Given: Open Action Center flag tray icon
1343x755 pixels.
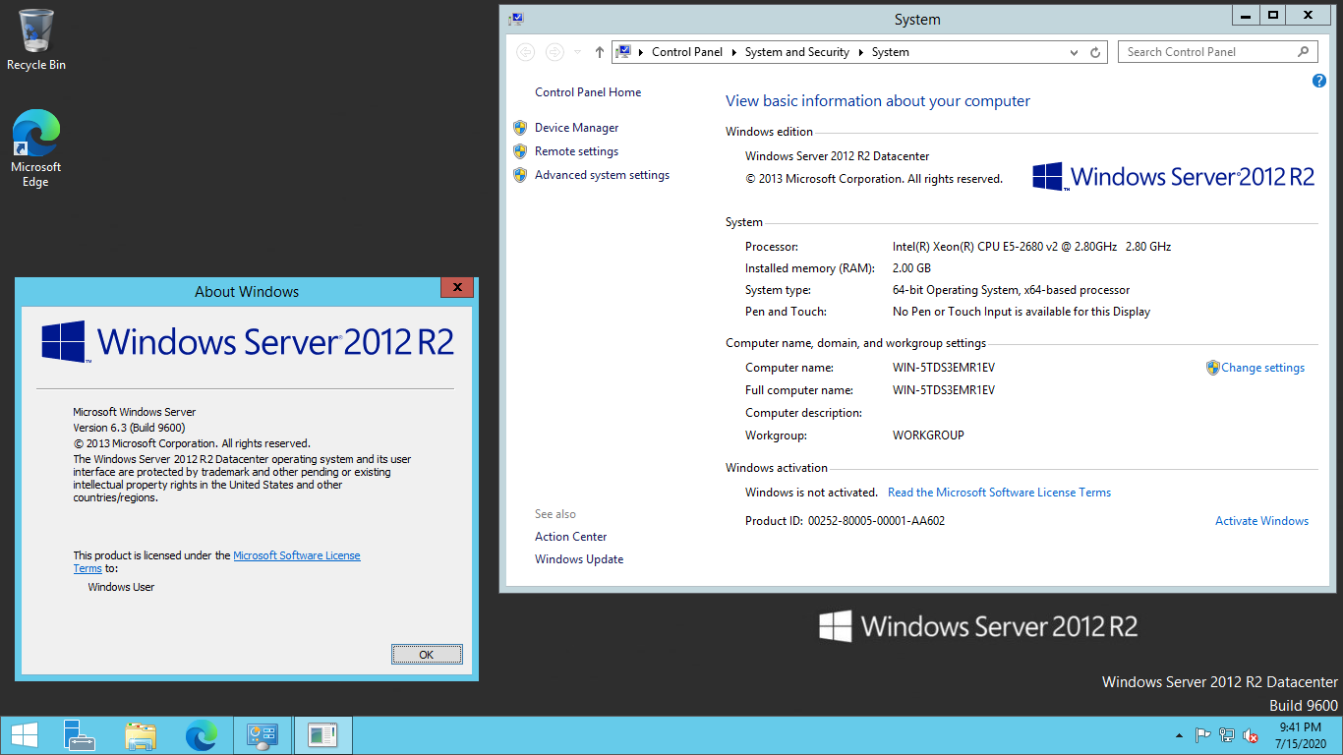Looking at the screenshot, I should tap(1202, 735).
